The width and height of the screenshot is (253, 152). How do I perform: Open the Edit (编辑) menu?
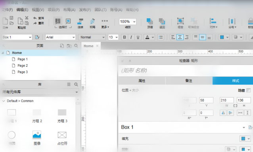click(22, 10)
